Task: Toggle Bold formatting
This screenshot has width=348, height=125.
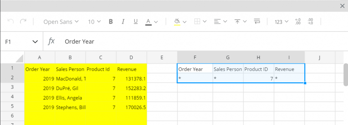Action: 111,22
